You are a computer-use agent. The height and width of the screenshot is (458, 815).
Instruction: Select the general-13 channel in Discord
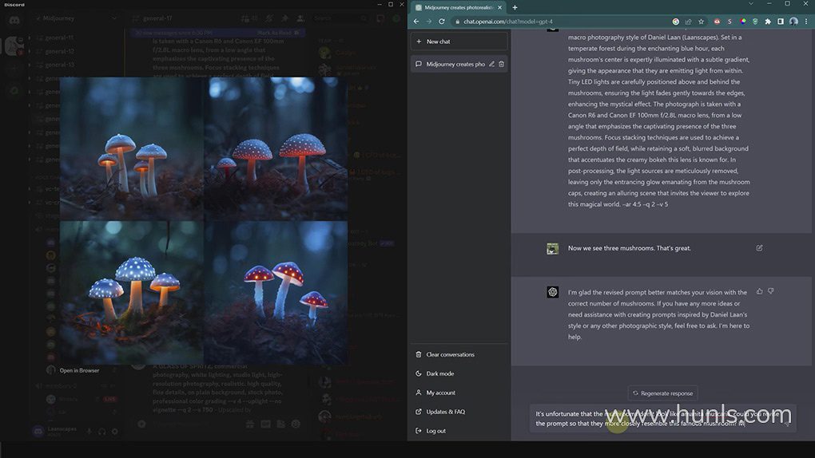[x=59, y=65]
